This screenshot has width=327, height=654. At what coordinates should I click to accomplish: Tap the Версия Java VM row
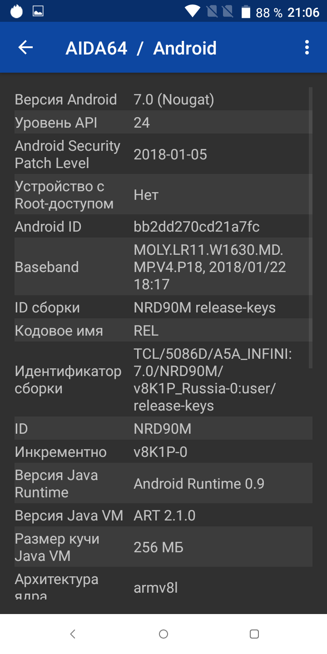[x=163, y=515]
